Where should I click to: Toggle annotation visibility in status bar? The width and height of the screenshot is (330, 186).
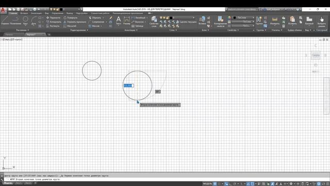pos(273,184)
